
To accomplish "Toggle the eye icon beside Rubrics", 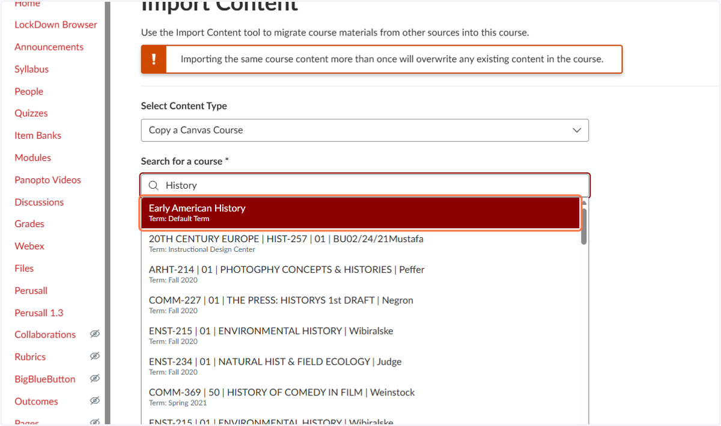I will pos(94,356).
